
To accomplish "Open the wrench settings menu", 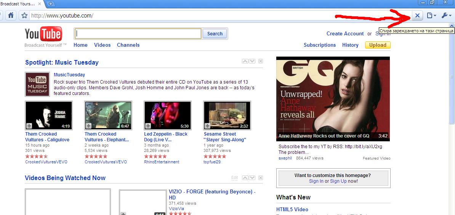I will (x=446, y=16).
